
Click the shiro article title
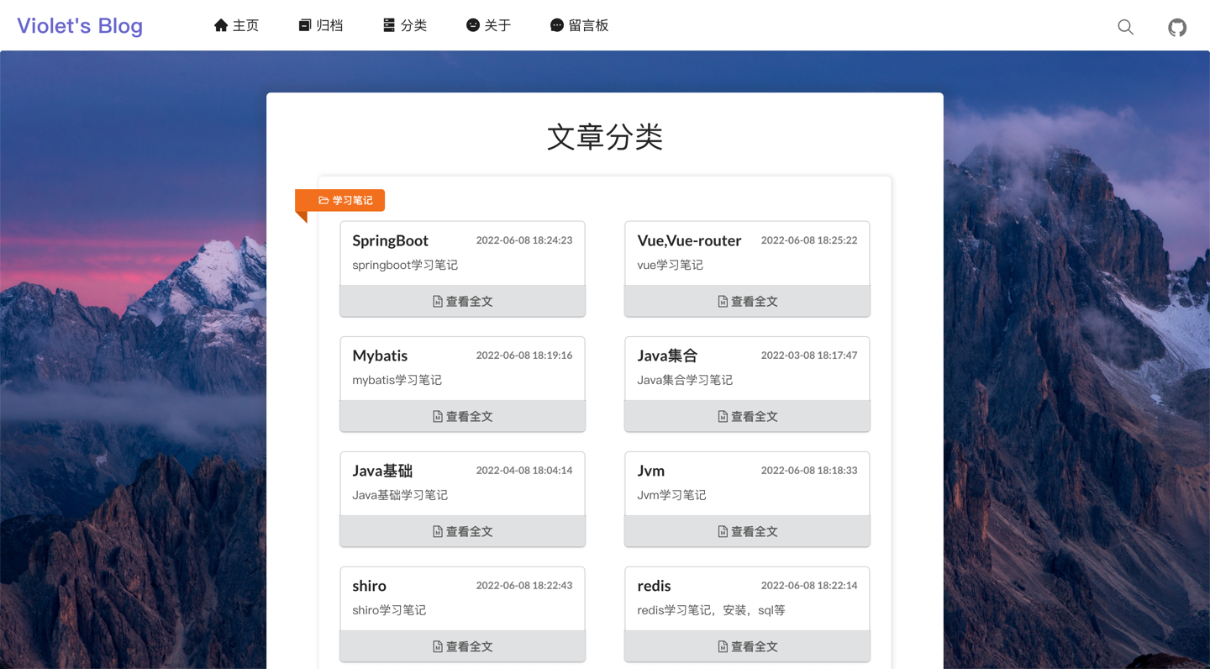369,586
